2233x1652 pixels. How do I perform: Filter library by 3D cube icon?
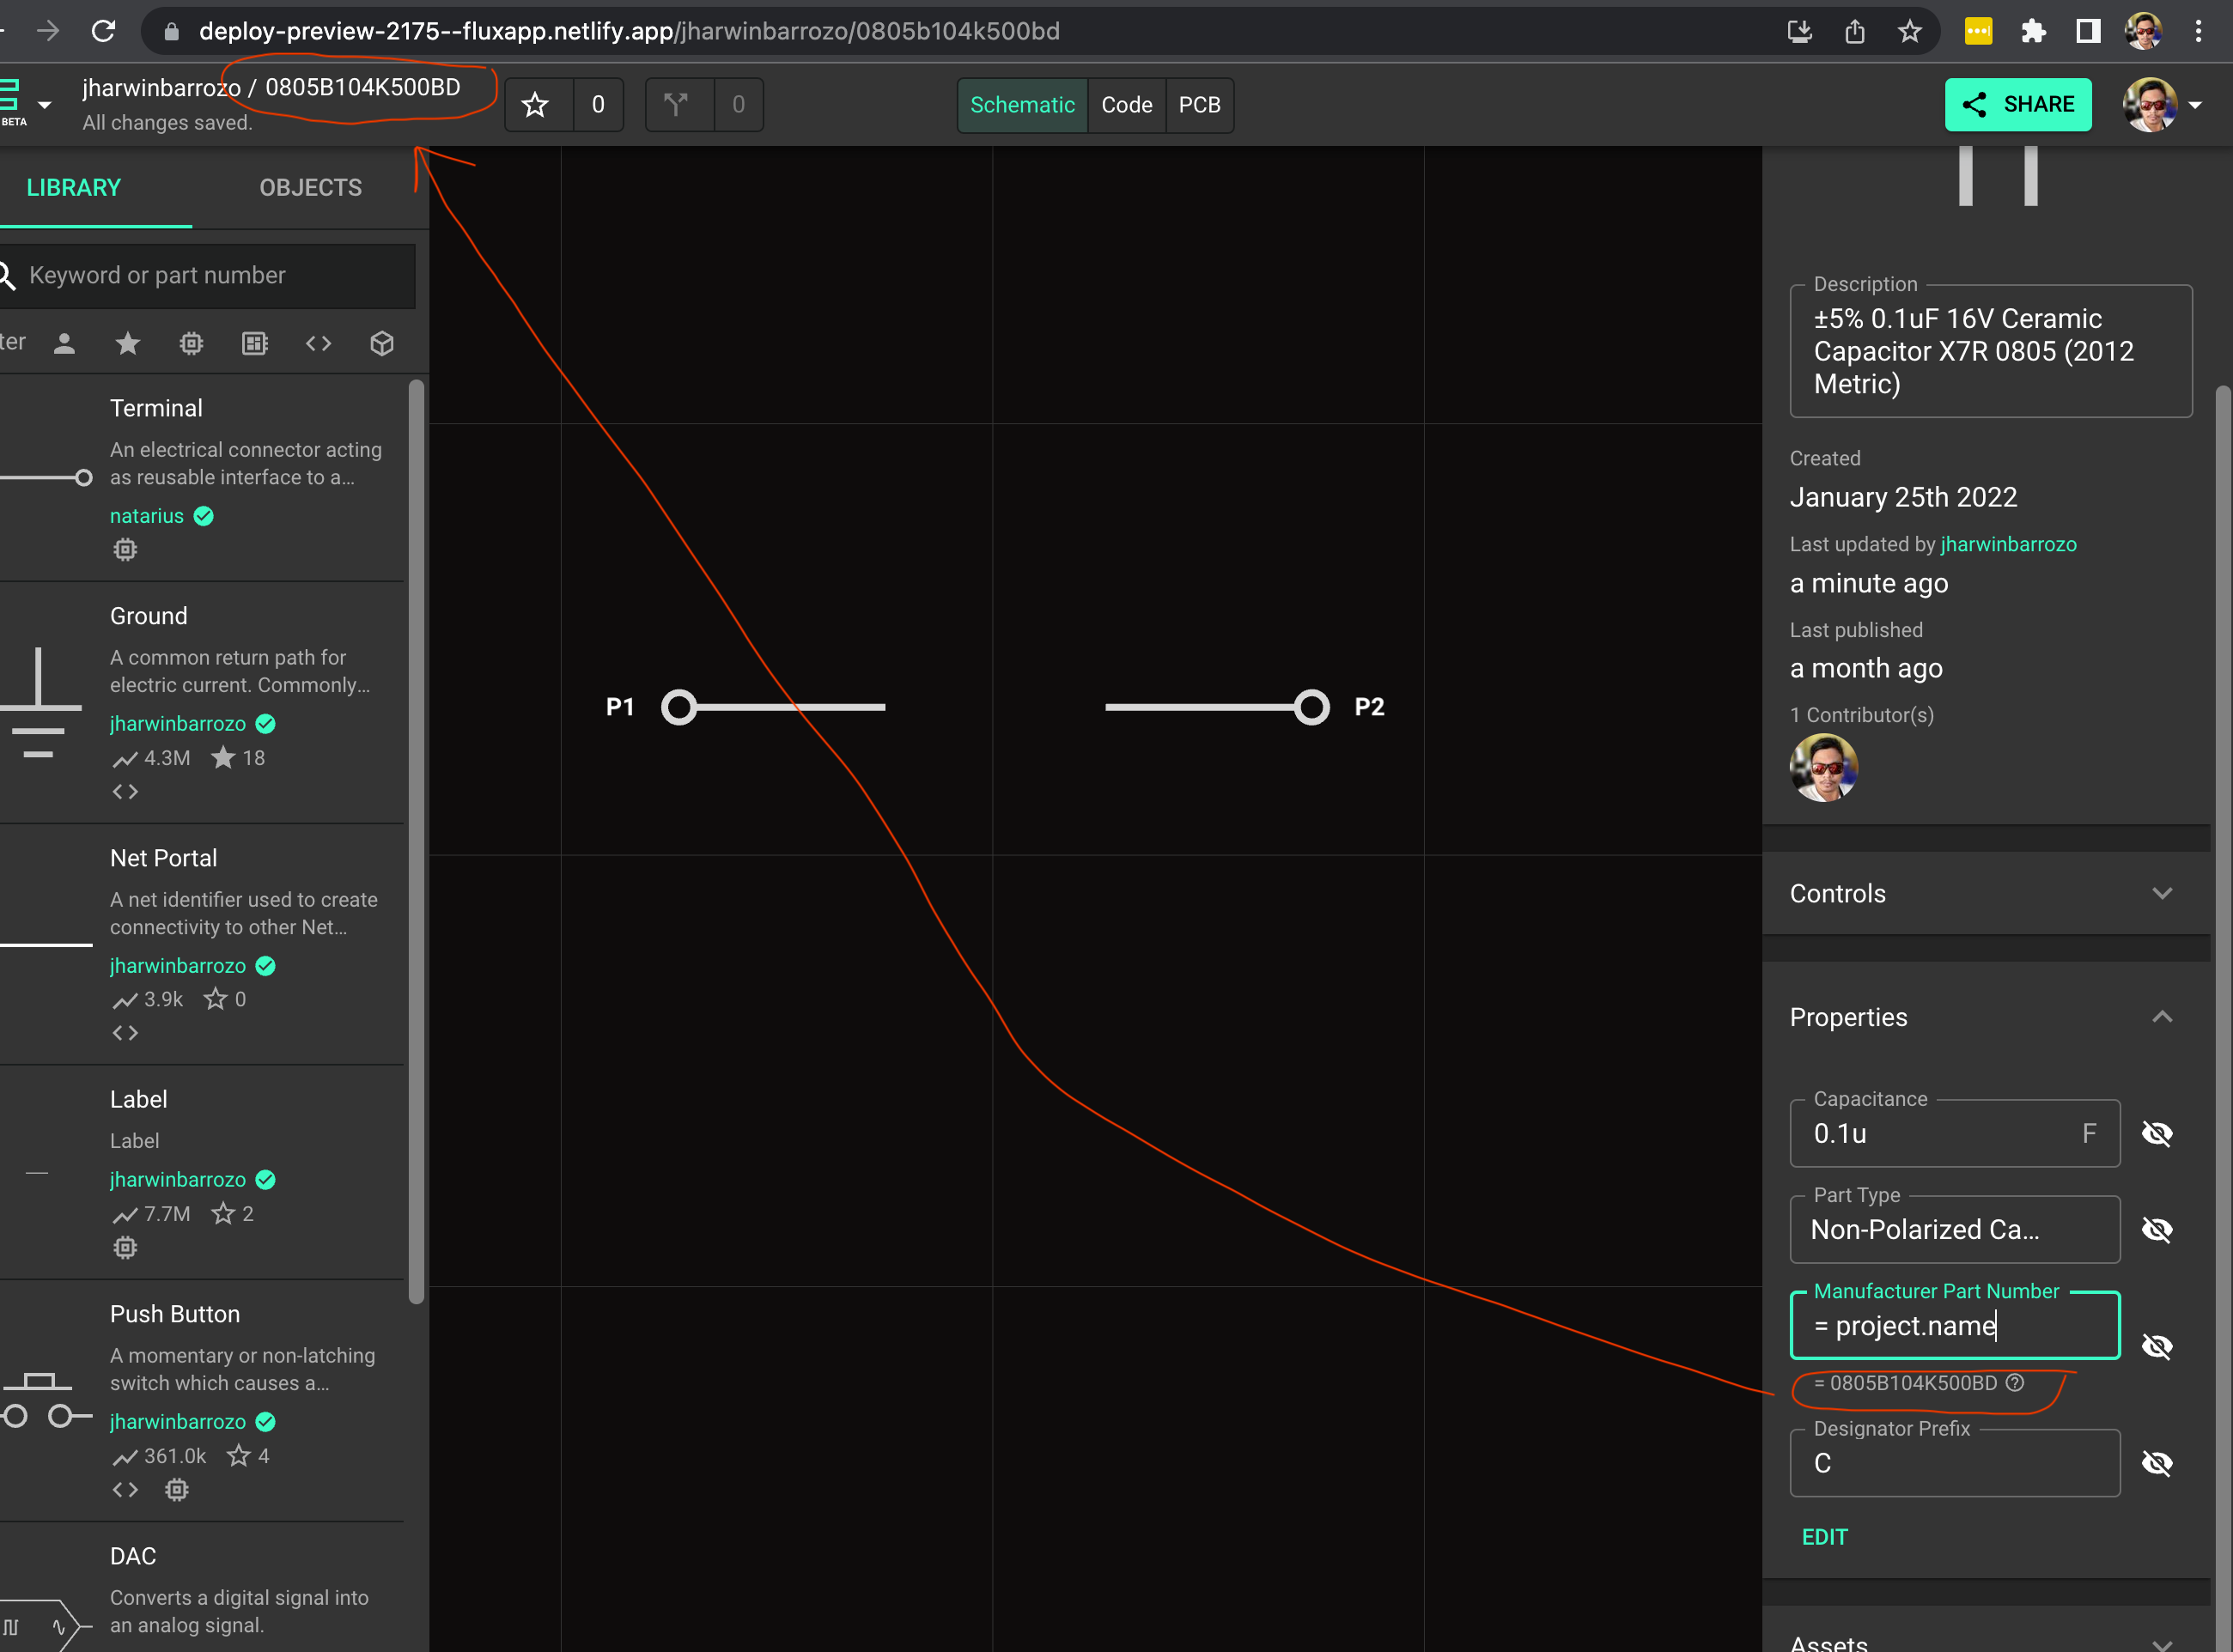382,343
